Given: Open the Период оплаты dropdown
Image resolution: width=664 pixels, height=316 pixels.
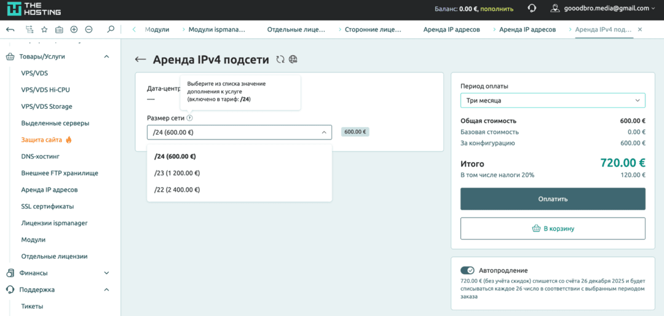Looking at the screenshot, I should (553, 100).
